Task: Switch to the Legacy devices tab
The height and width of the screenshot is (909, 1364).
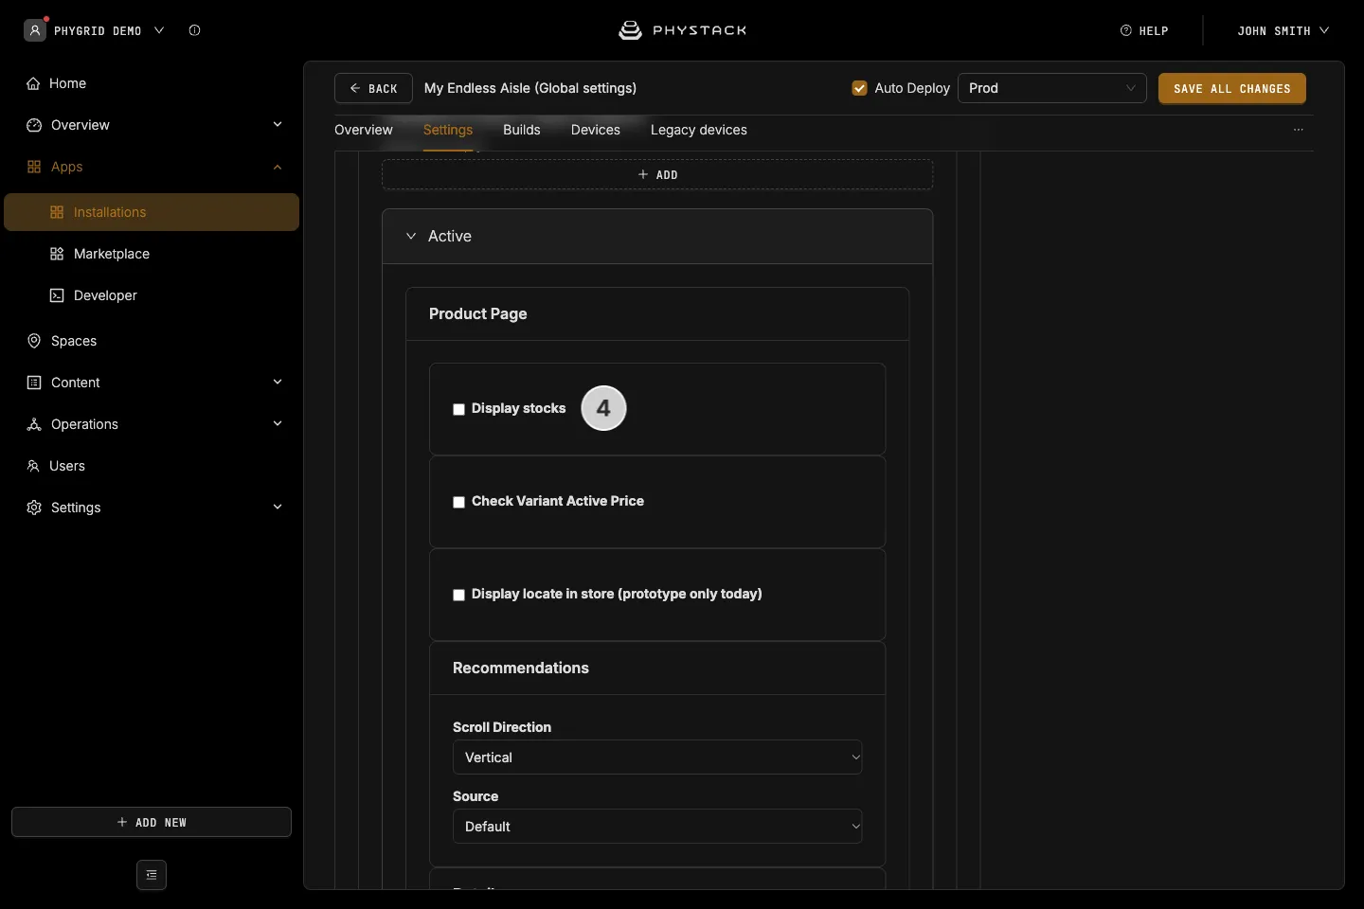Action: tap(699, 130)
